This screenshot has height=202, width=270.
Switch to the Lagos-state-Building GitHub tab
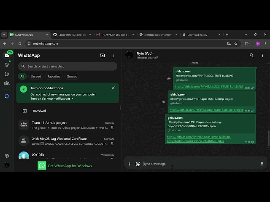[72, 35]
